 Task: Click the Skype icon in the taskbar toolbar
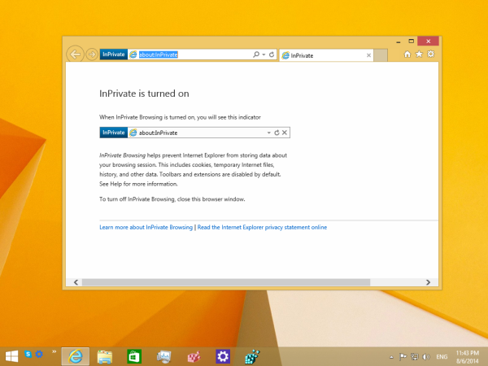point(28,354)
